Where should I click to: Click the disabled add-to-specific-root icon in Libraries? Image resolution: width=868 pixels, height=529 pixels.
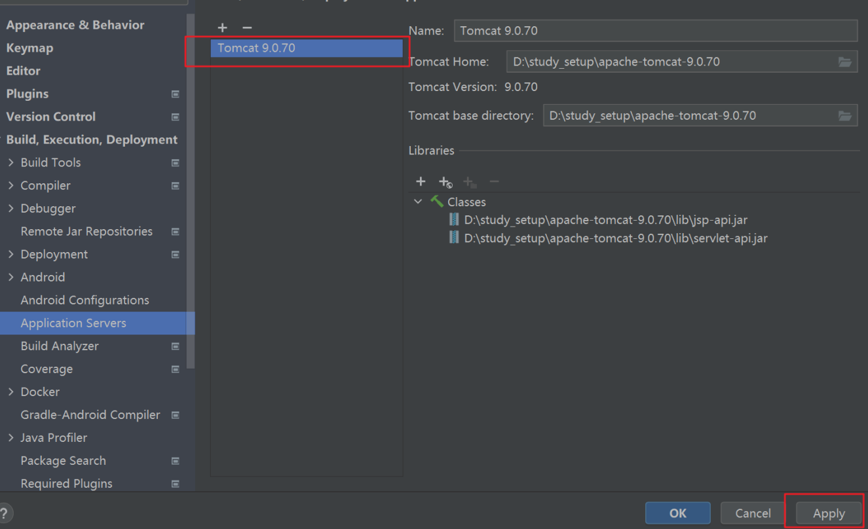click(470, 182)
